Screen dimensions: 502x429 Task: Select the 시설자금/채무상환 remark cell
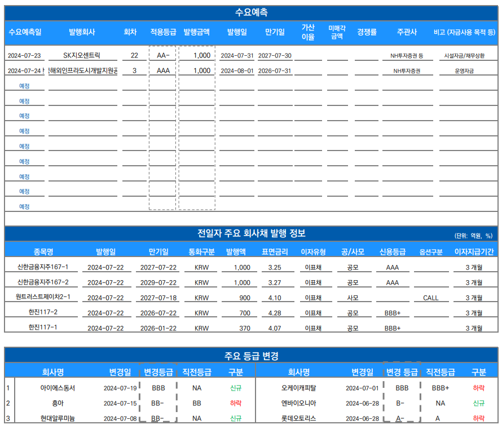(x=464, y=56)
